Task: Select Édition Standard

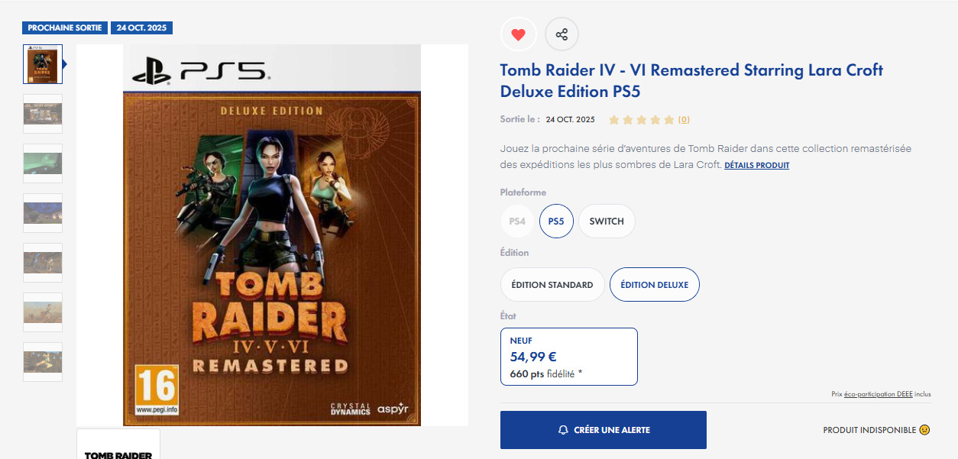Action: (x=552, y=285)
